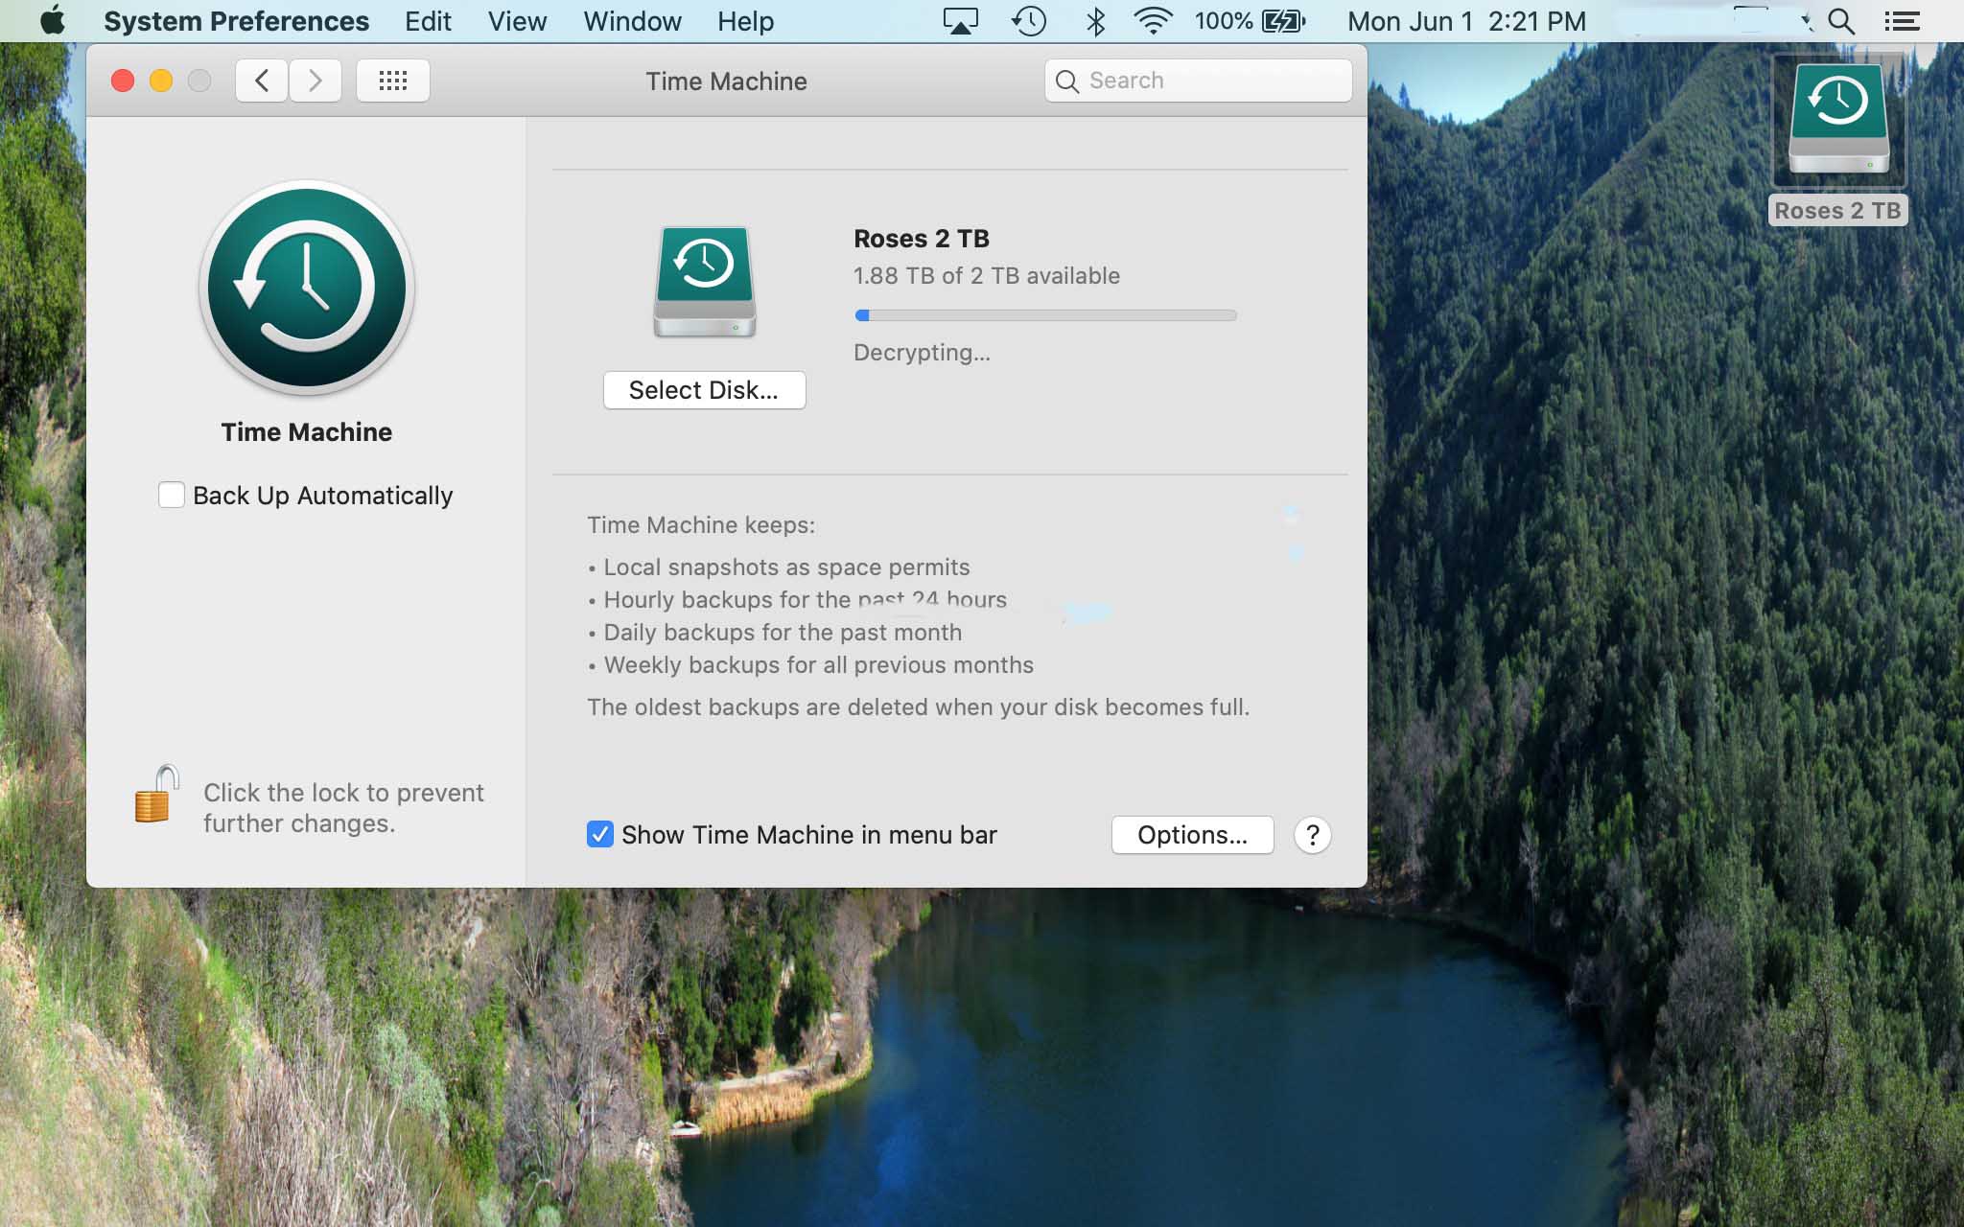
Task: Enable Back Up Automatically checkbox
Action: 172,495
